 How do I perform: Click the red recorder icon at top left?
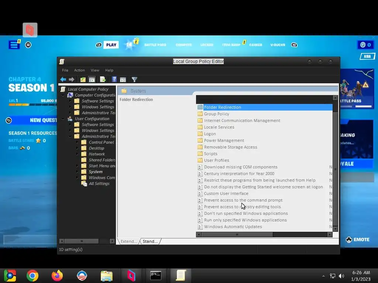[30, 30]
